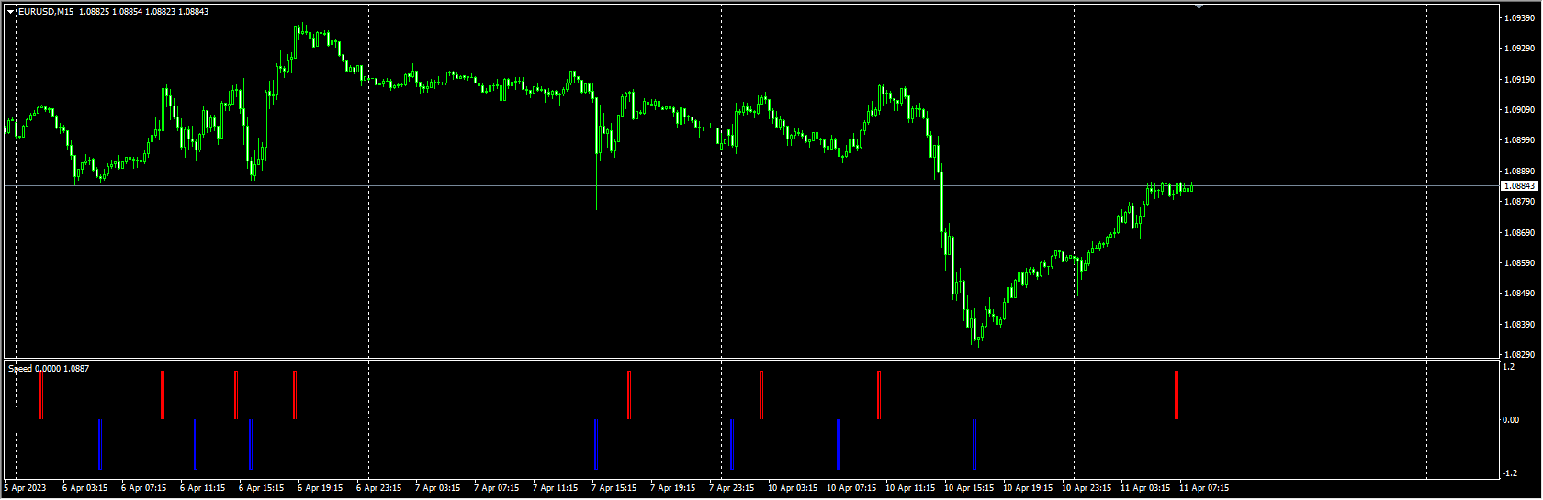Click the 7 Apr 03:15 time label
Viewport: 1543px width, 500px height.
tap(437, 488)
